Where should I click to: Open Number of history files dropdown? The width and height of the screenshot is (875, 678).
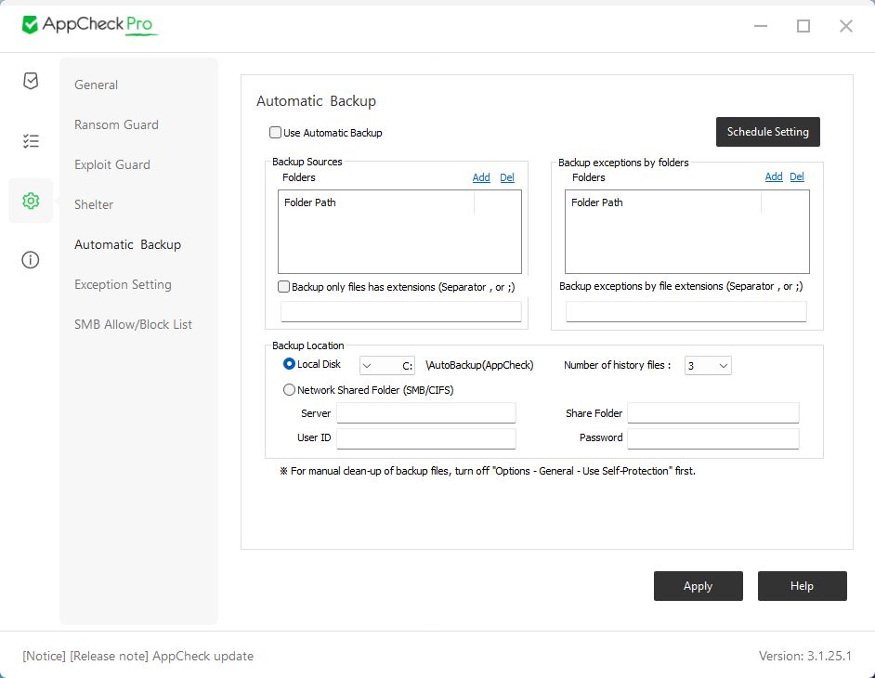[x=708, y=366]
